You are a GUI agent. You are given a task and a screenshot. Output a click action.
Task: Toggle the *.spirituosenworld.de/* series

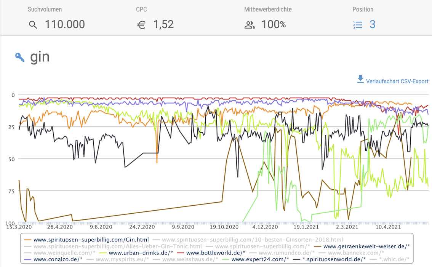coord(329,259)
